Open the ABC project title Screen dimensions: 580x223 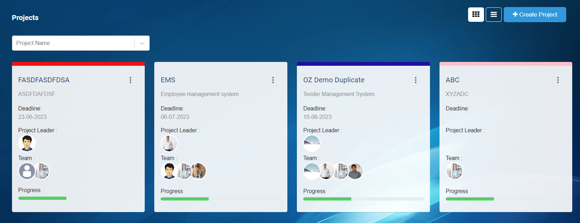tap(453, 80)
